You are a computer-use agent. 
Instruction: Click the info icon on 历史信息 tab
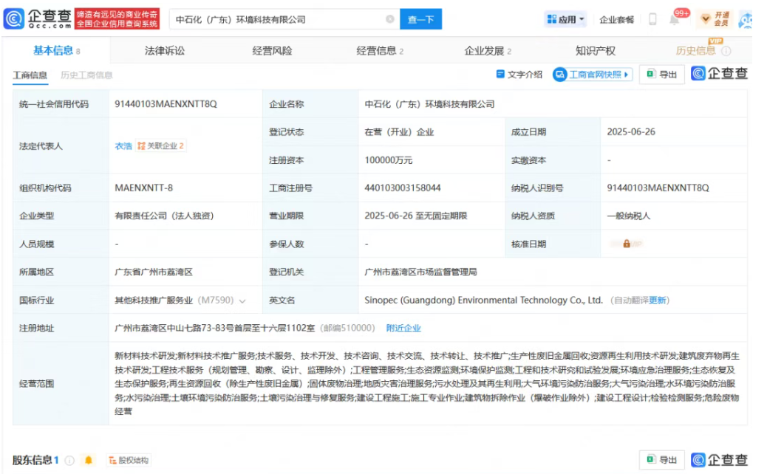726,51
